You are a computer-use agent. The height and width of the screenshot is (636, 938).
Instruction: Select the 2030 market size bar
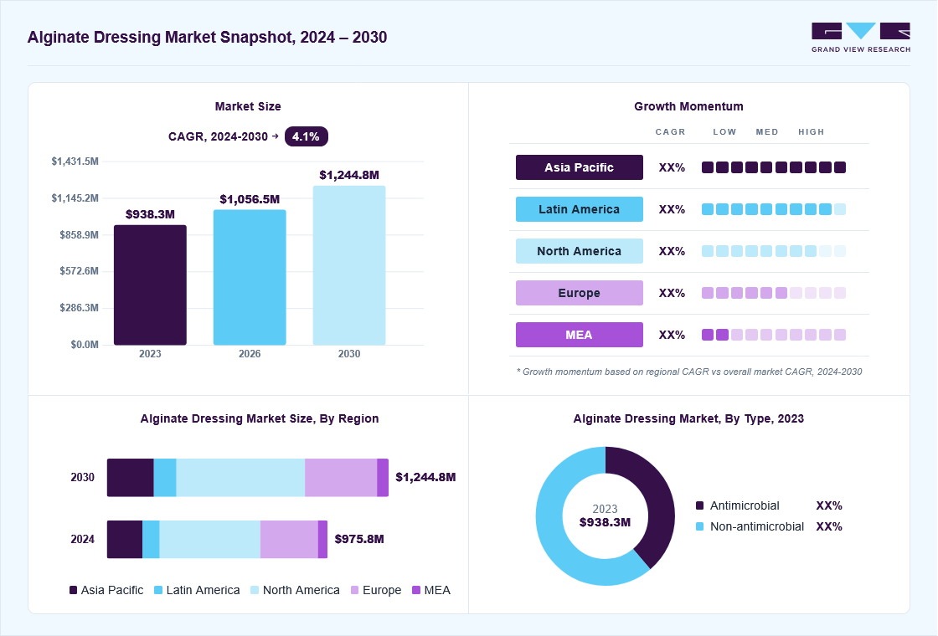tap(349, 265)
